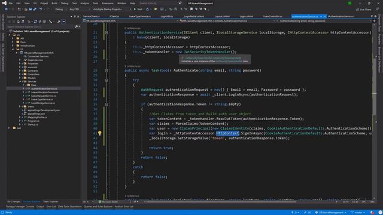Viewport: 383px width, 215px height.
Task: Click the Solution Explorer Home icon
Action: click(18, 21)
